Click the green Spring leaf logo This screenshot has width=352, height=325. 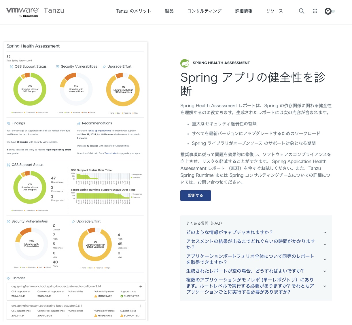[185, 63]
